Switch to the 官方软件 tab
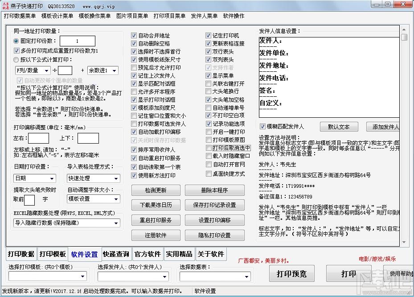The image size is (414, 297). (148, 254)
